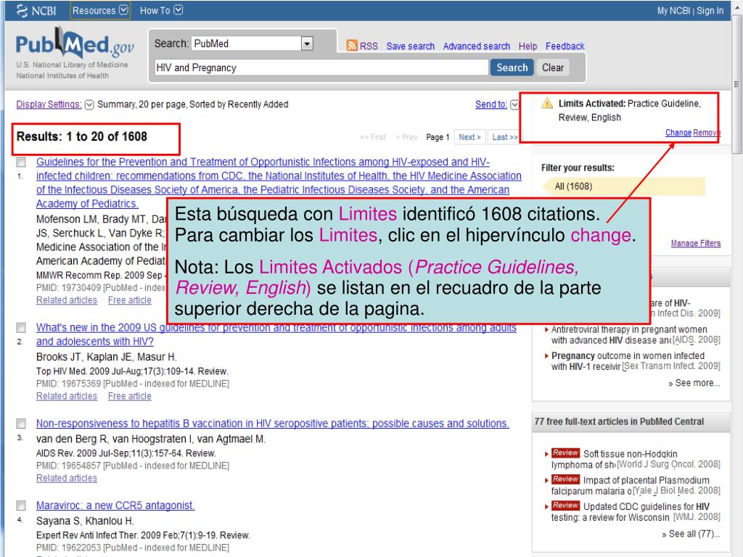This screenshot has width=743, height=557.
Task: Check the box for result 3
Action: [x=21, y=423]
